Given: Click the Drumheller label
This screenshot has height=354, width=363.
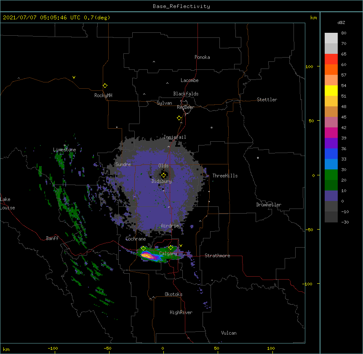Looking at the screenshot, I should [269, 205].
